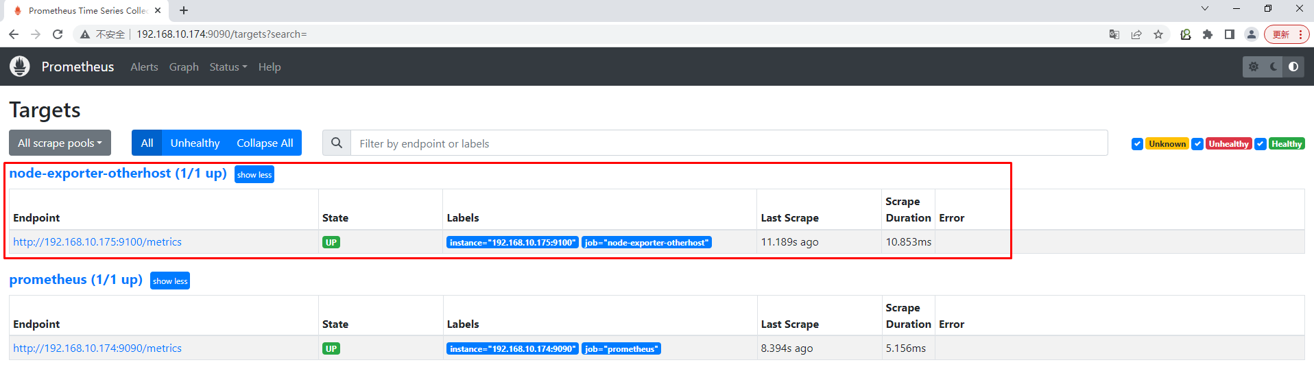Toggle the Healthy state checkbox
This screenshot has height=380, width=1314.
point(1261,144)
